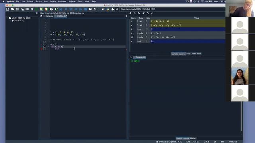The width and height of the screenshot is (255, 143).
Task: Open the Help pane tab
Action: [188, 54]
